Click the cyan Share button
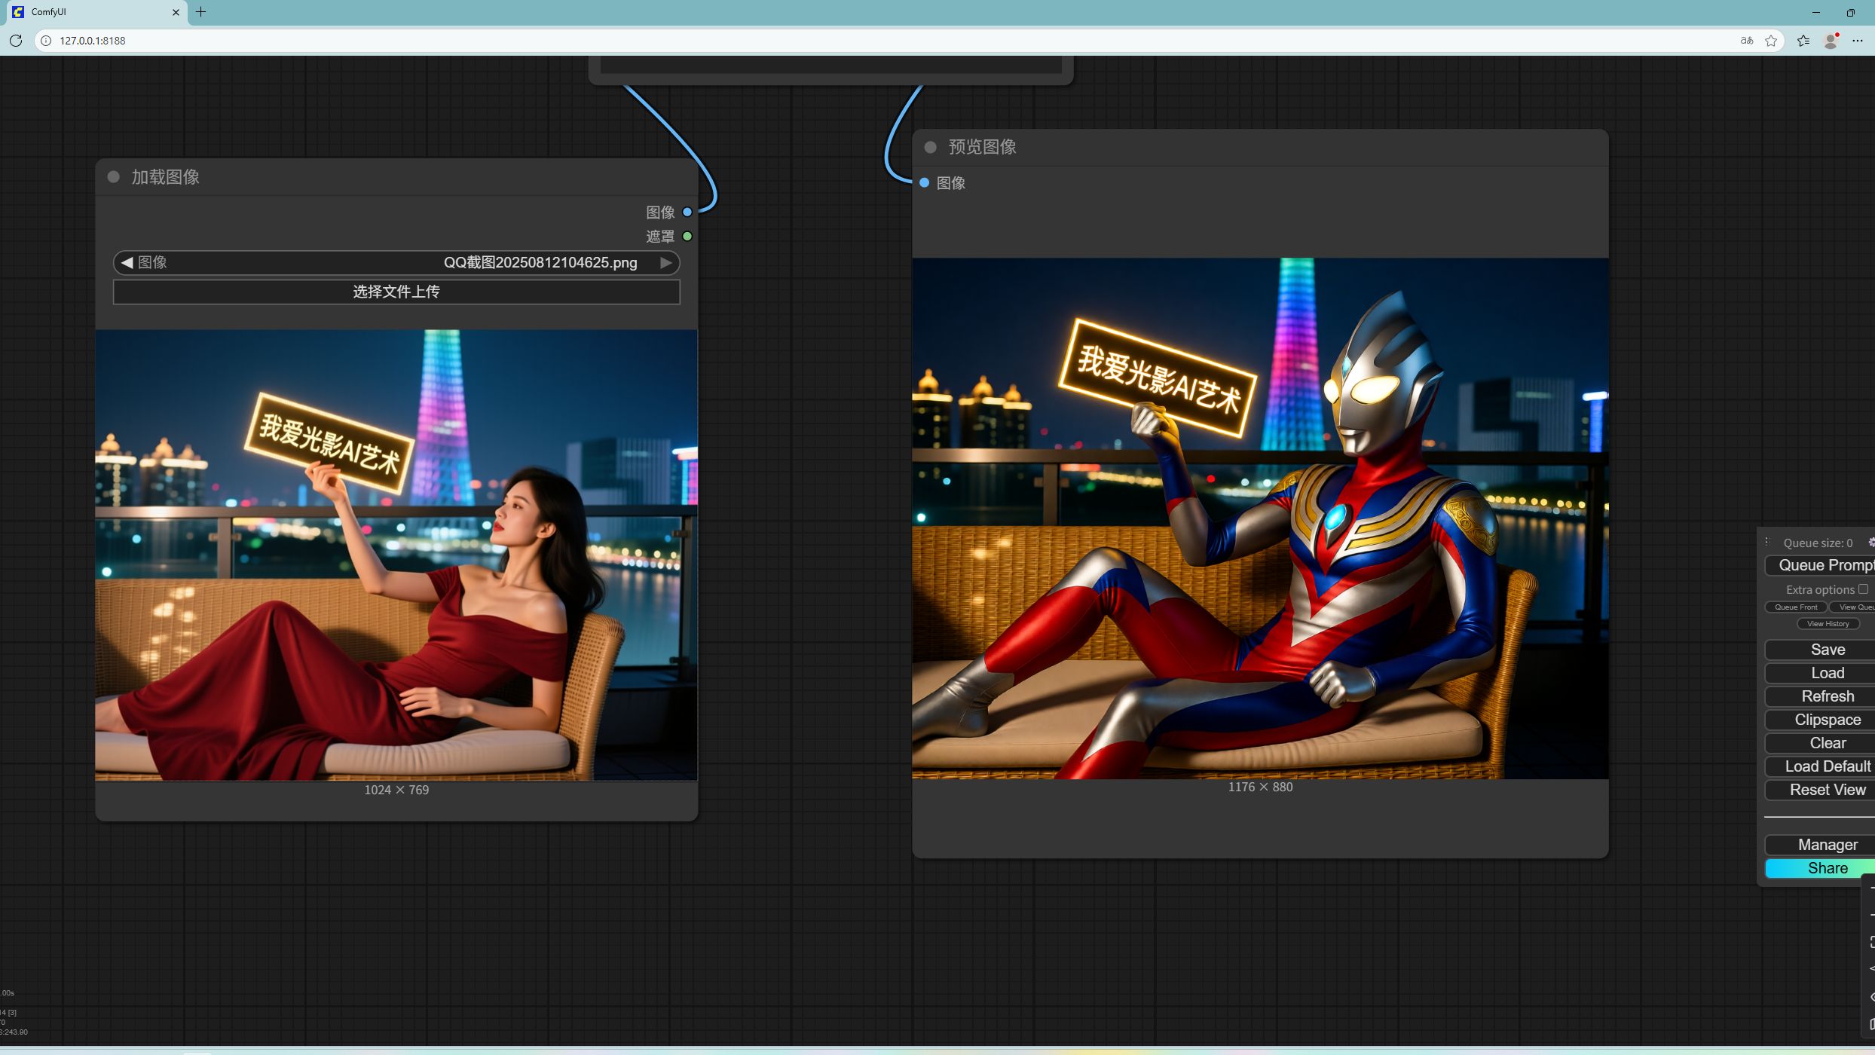This screenshot has width=1875, height=1055. click(x=1820, y=869)
